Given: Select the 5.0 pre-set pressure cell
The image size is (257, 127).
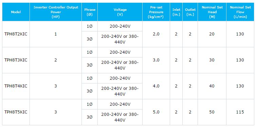Looking at the screenshot, I should click(x=156, y=112).
